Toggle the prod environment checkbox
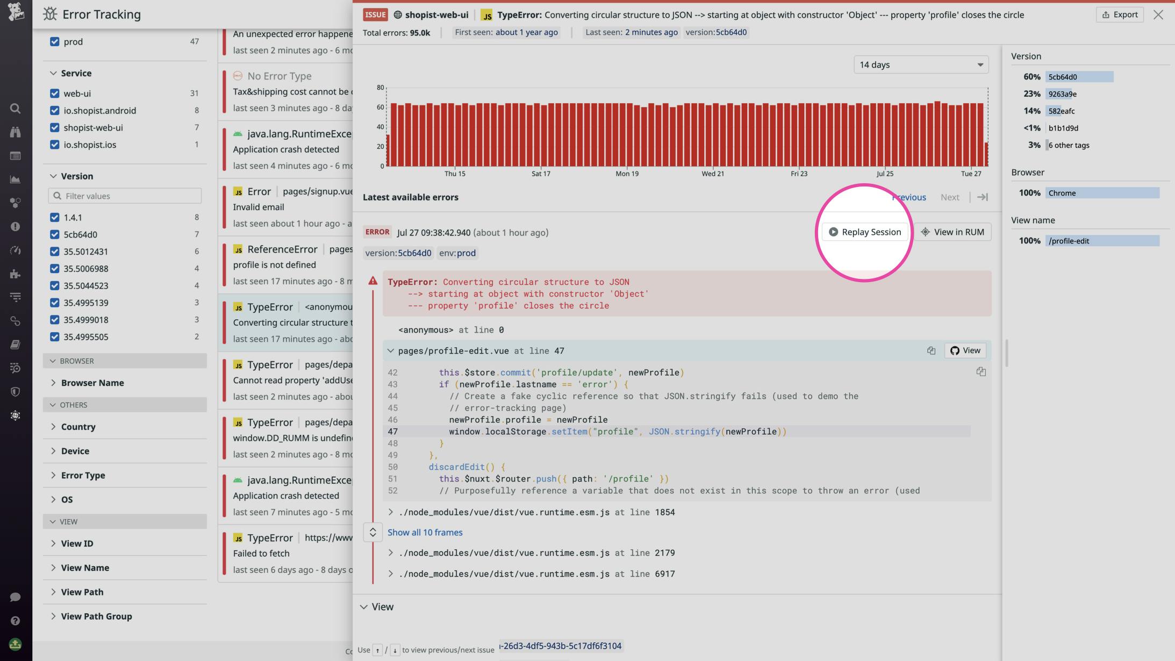Image resolution: width=1175 pixels, height=661 pixels. (54, 41)
